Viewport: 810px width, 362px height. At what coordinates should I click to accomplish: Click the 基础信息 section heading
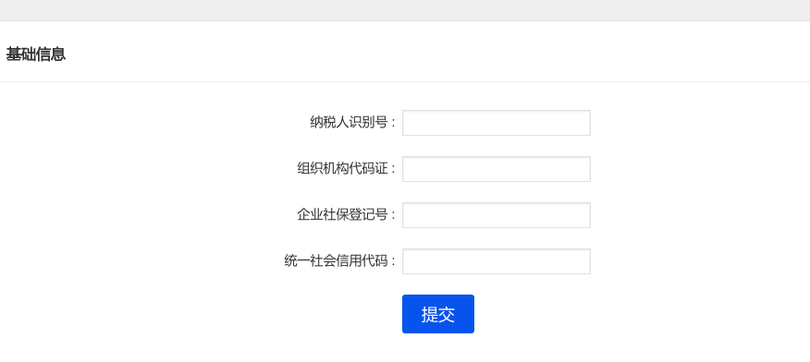[36, 54]
